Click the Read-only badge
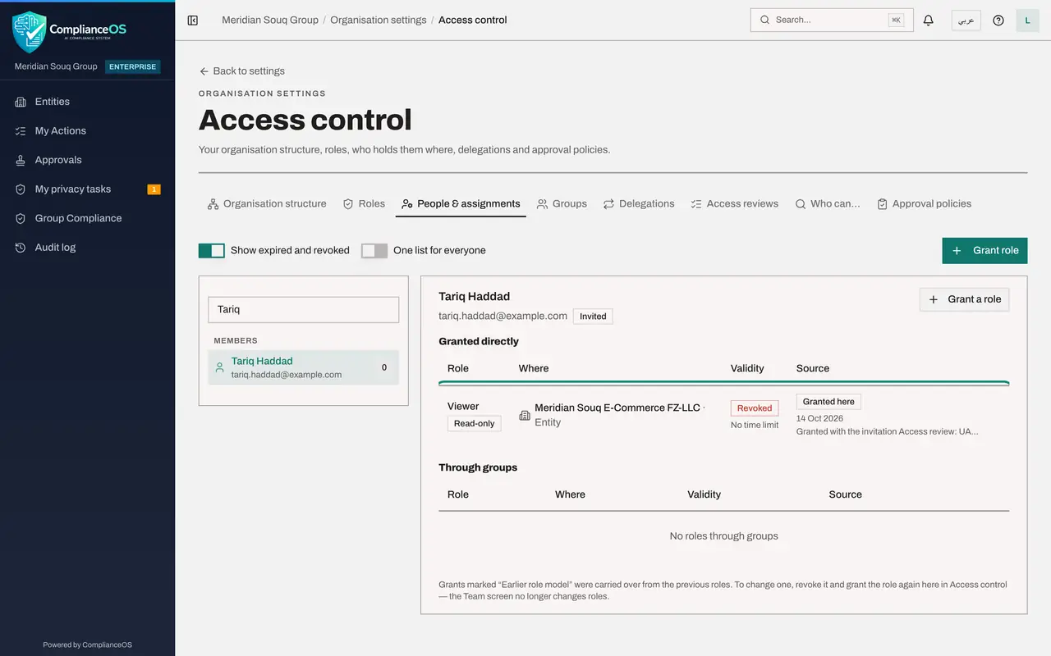The height and width of the screenshot is (656, 1051). (475, 423)
